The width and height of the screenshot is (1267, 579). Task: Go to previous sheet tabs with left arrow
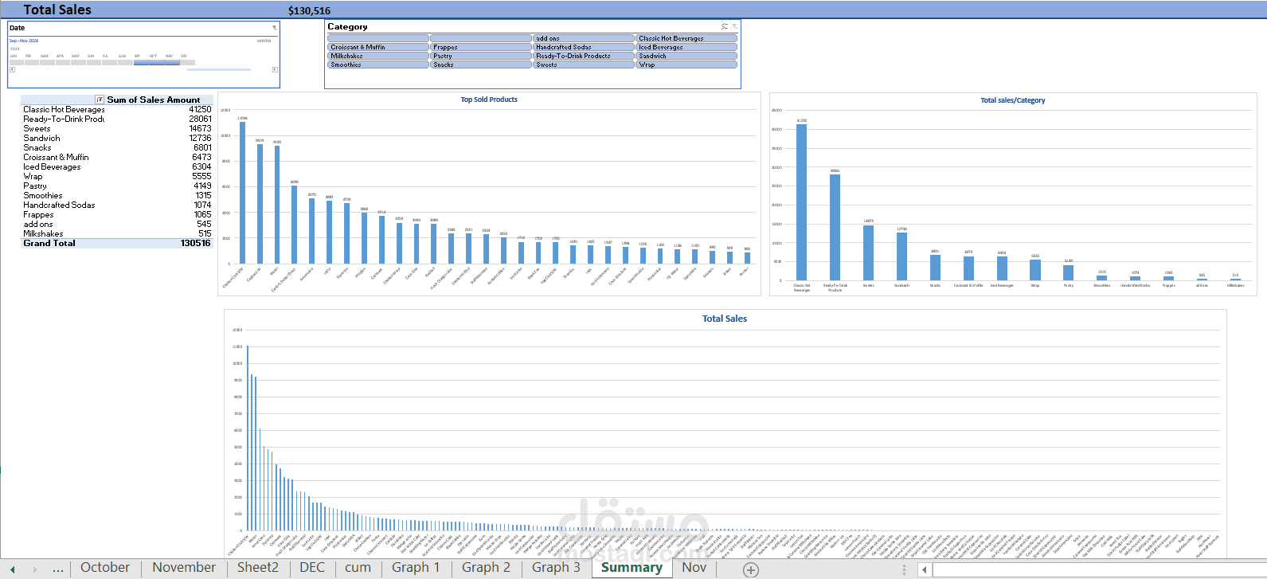pos(13,569)
